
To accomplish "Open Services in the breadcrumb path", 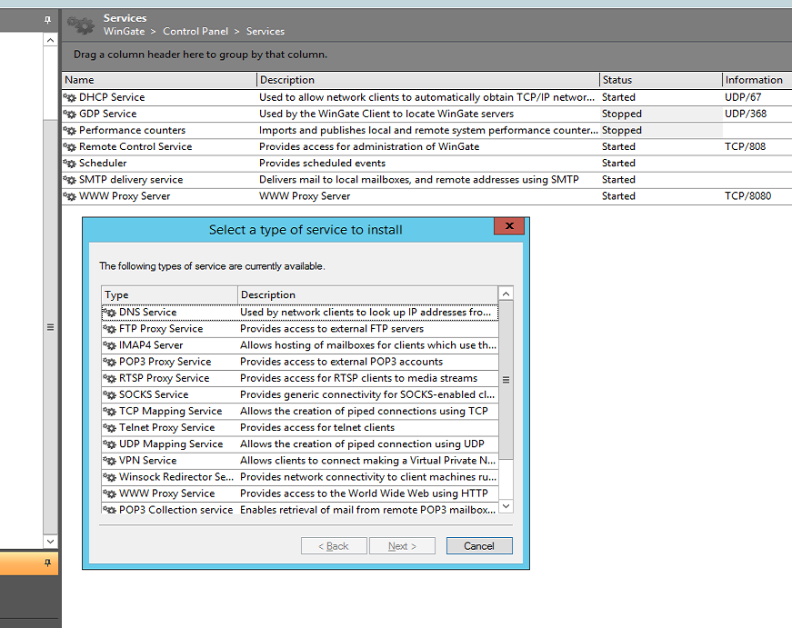I will [266, 31].
